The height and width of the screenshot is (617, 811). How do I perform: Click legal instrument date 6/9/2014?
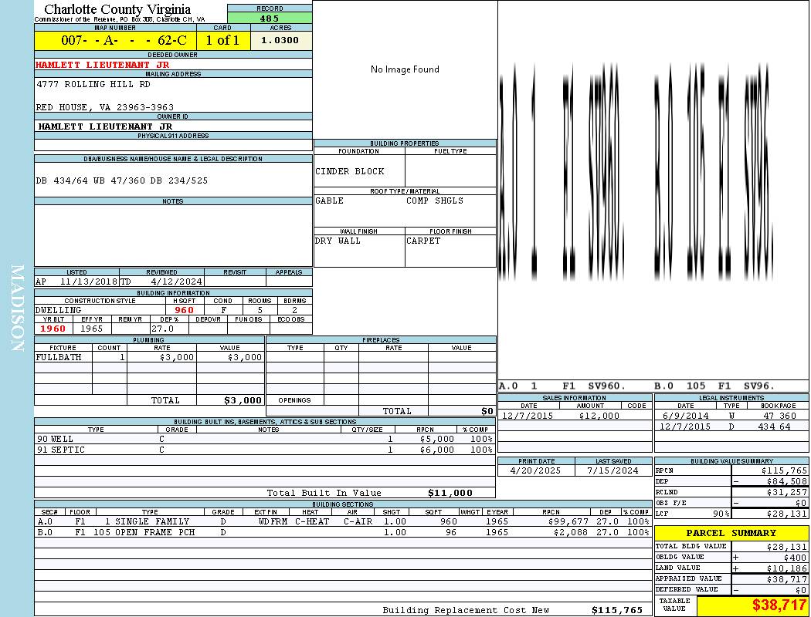[685, 416]
